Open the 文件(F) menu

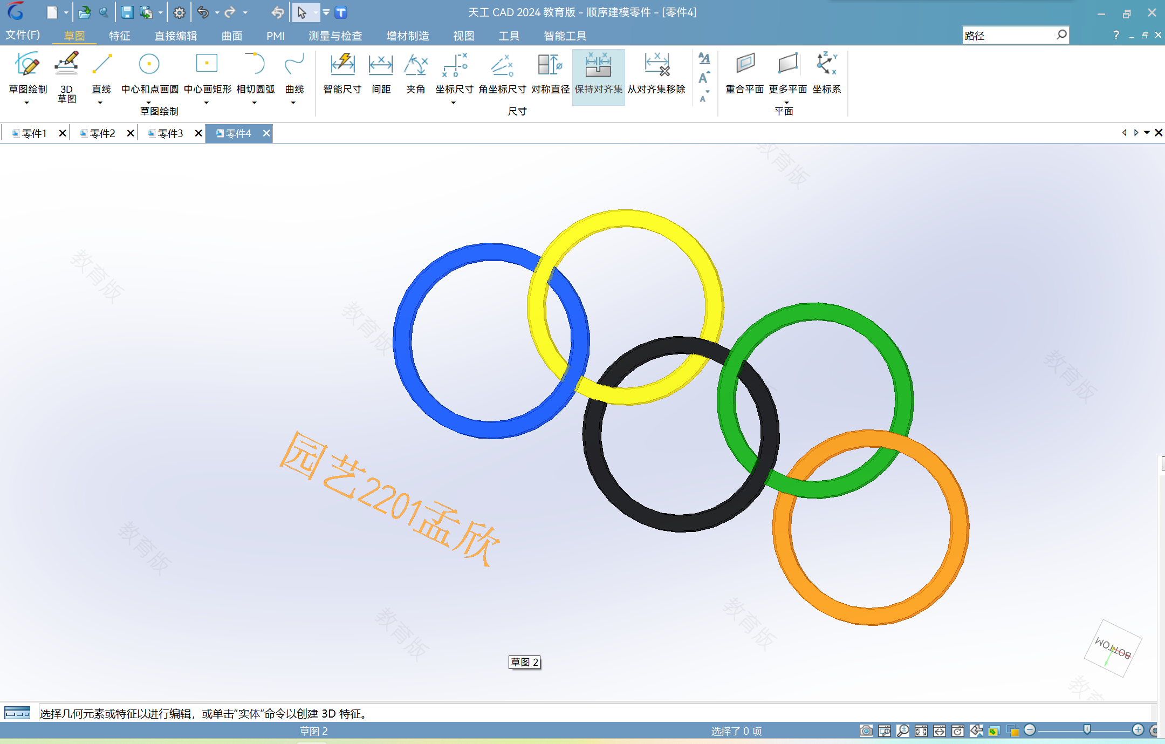(23, 35)
